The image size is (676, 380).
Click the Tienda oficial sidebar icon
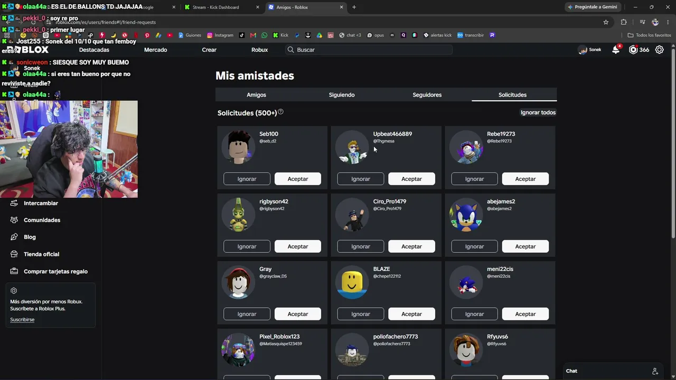tap(14, 254)
